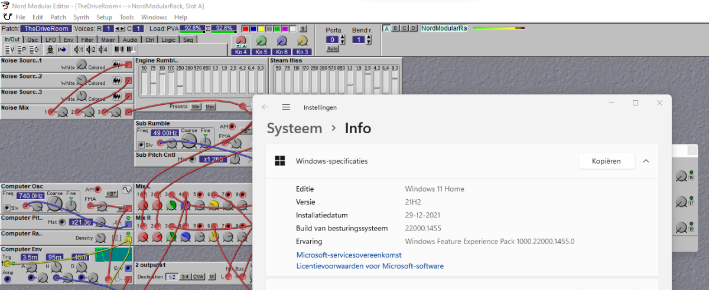Open the Tools menu
709x290 pixels.
pos(126,17)
